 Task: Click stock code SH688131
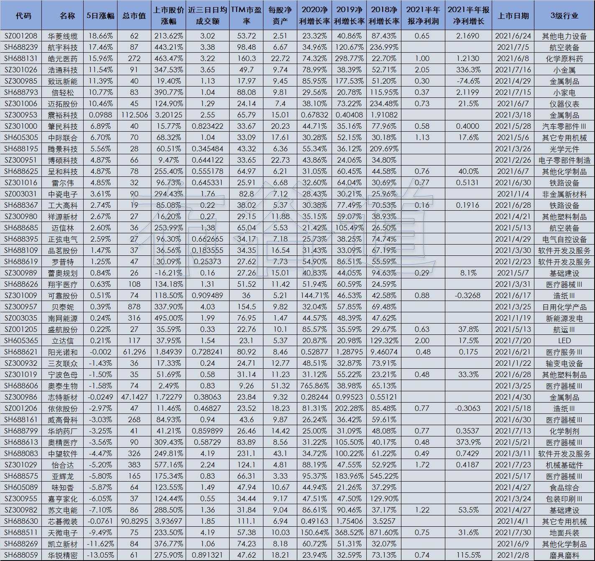(x=21, y=59)
